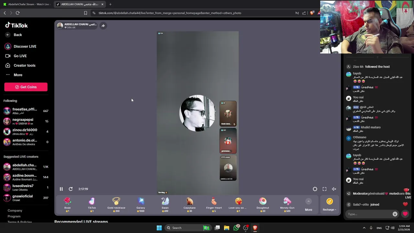The width and height of the screenshot is (414, 233).
Task: Click the tiktok.com address bar URL
Action: pyautogui.click(x=170, y=13)
